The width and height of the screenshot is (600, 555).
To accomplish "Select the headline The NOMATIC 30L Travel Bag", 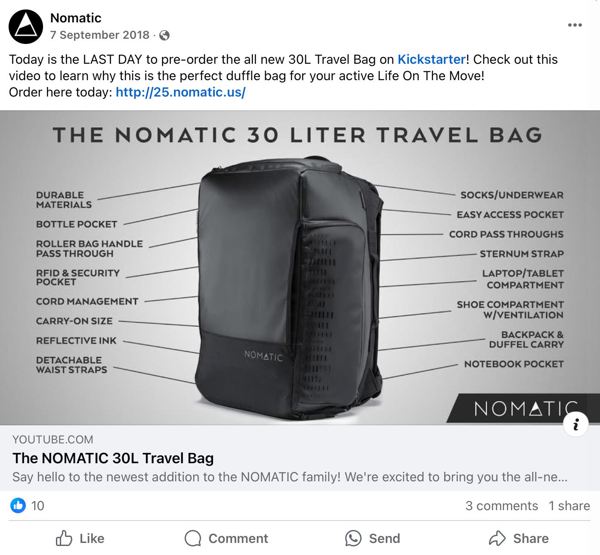I will coord(113,458).
